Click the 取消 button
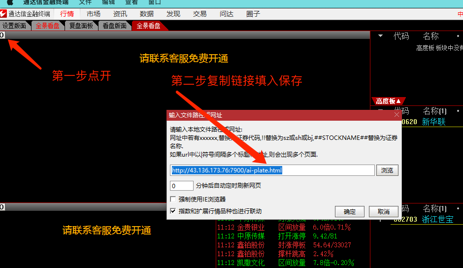Screen dimensions: 463x268 [x=384, y=211]
